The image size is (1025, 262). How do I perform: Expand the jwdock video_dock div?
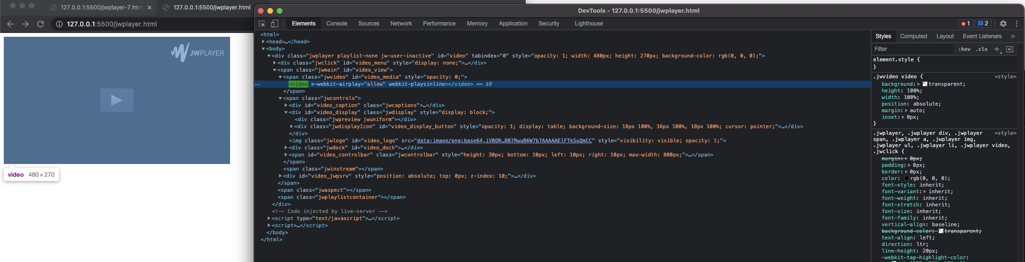coord(286,147)
